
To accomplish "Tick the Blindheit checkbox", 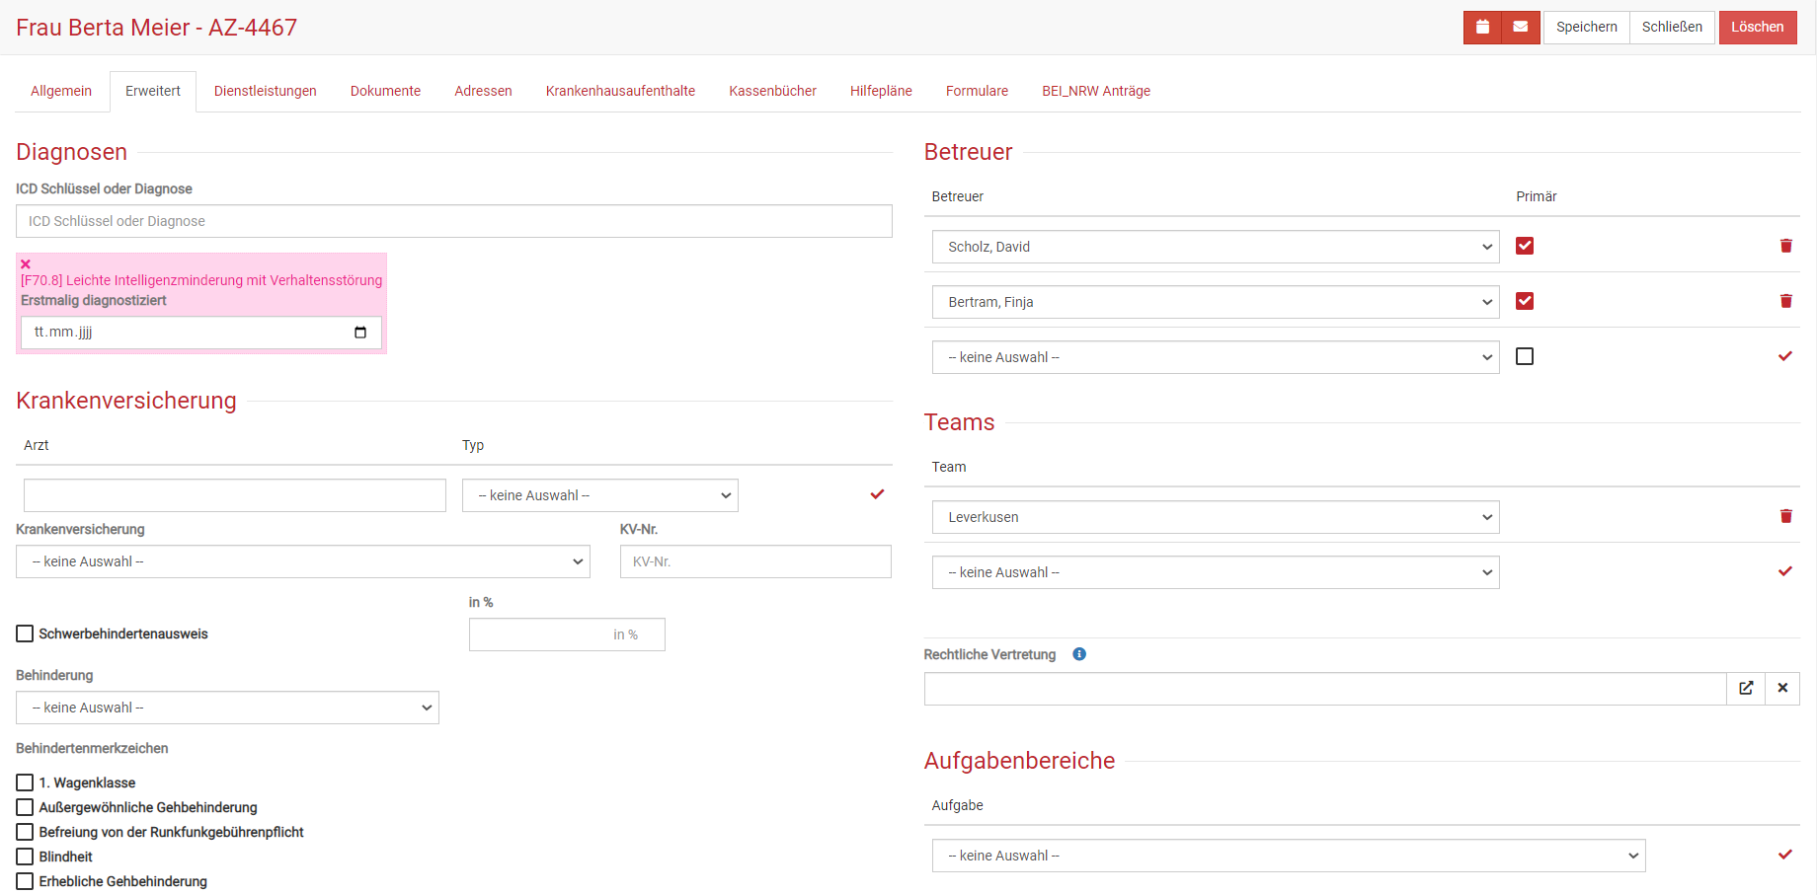I will point(25,857).
